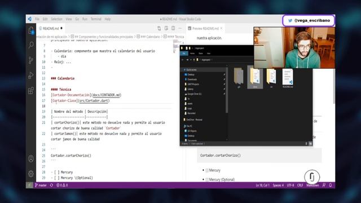Select Desktop under Quick access

[191, 74]
